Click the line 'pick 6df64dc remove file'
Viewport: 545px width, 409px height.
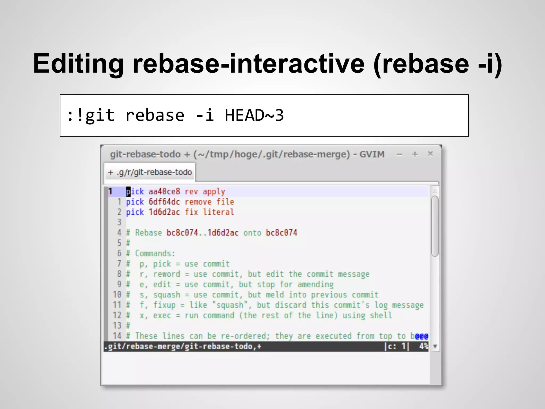pos(180,202)
